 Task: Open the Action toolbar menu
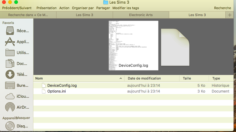pyautogui.click(x=64, y=8)
